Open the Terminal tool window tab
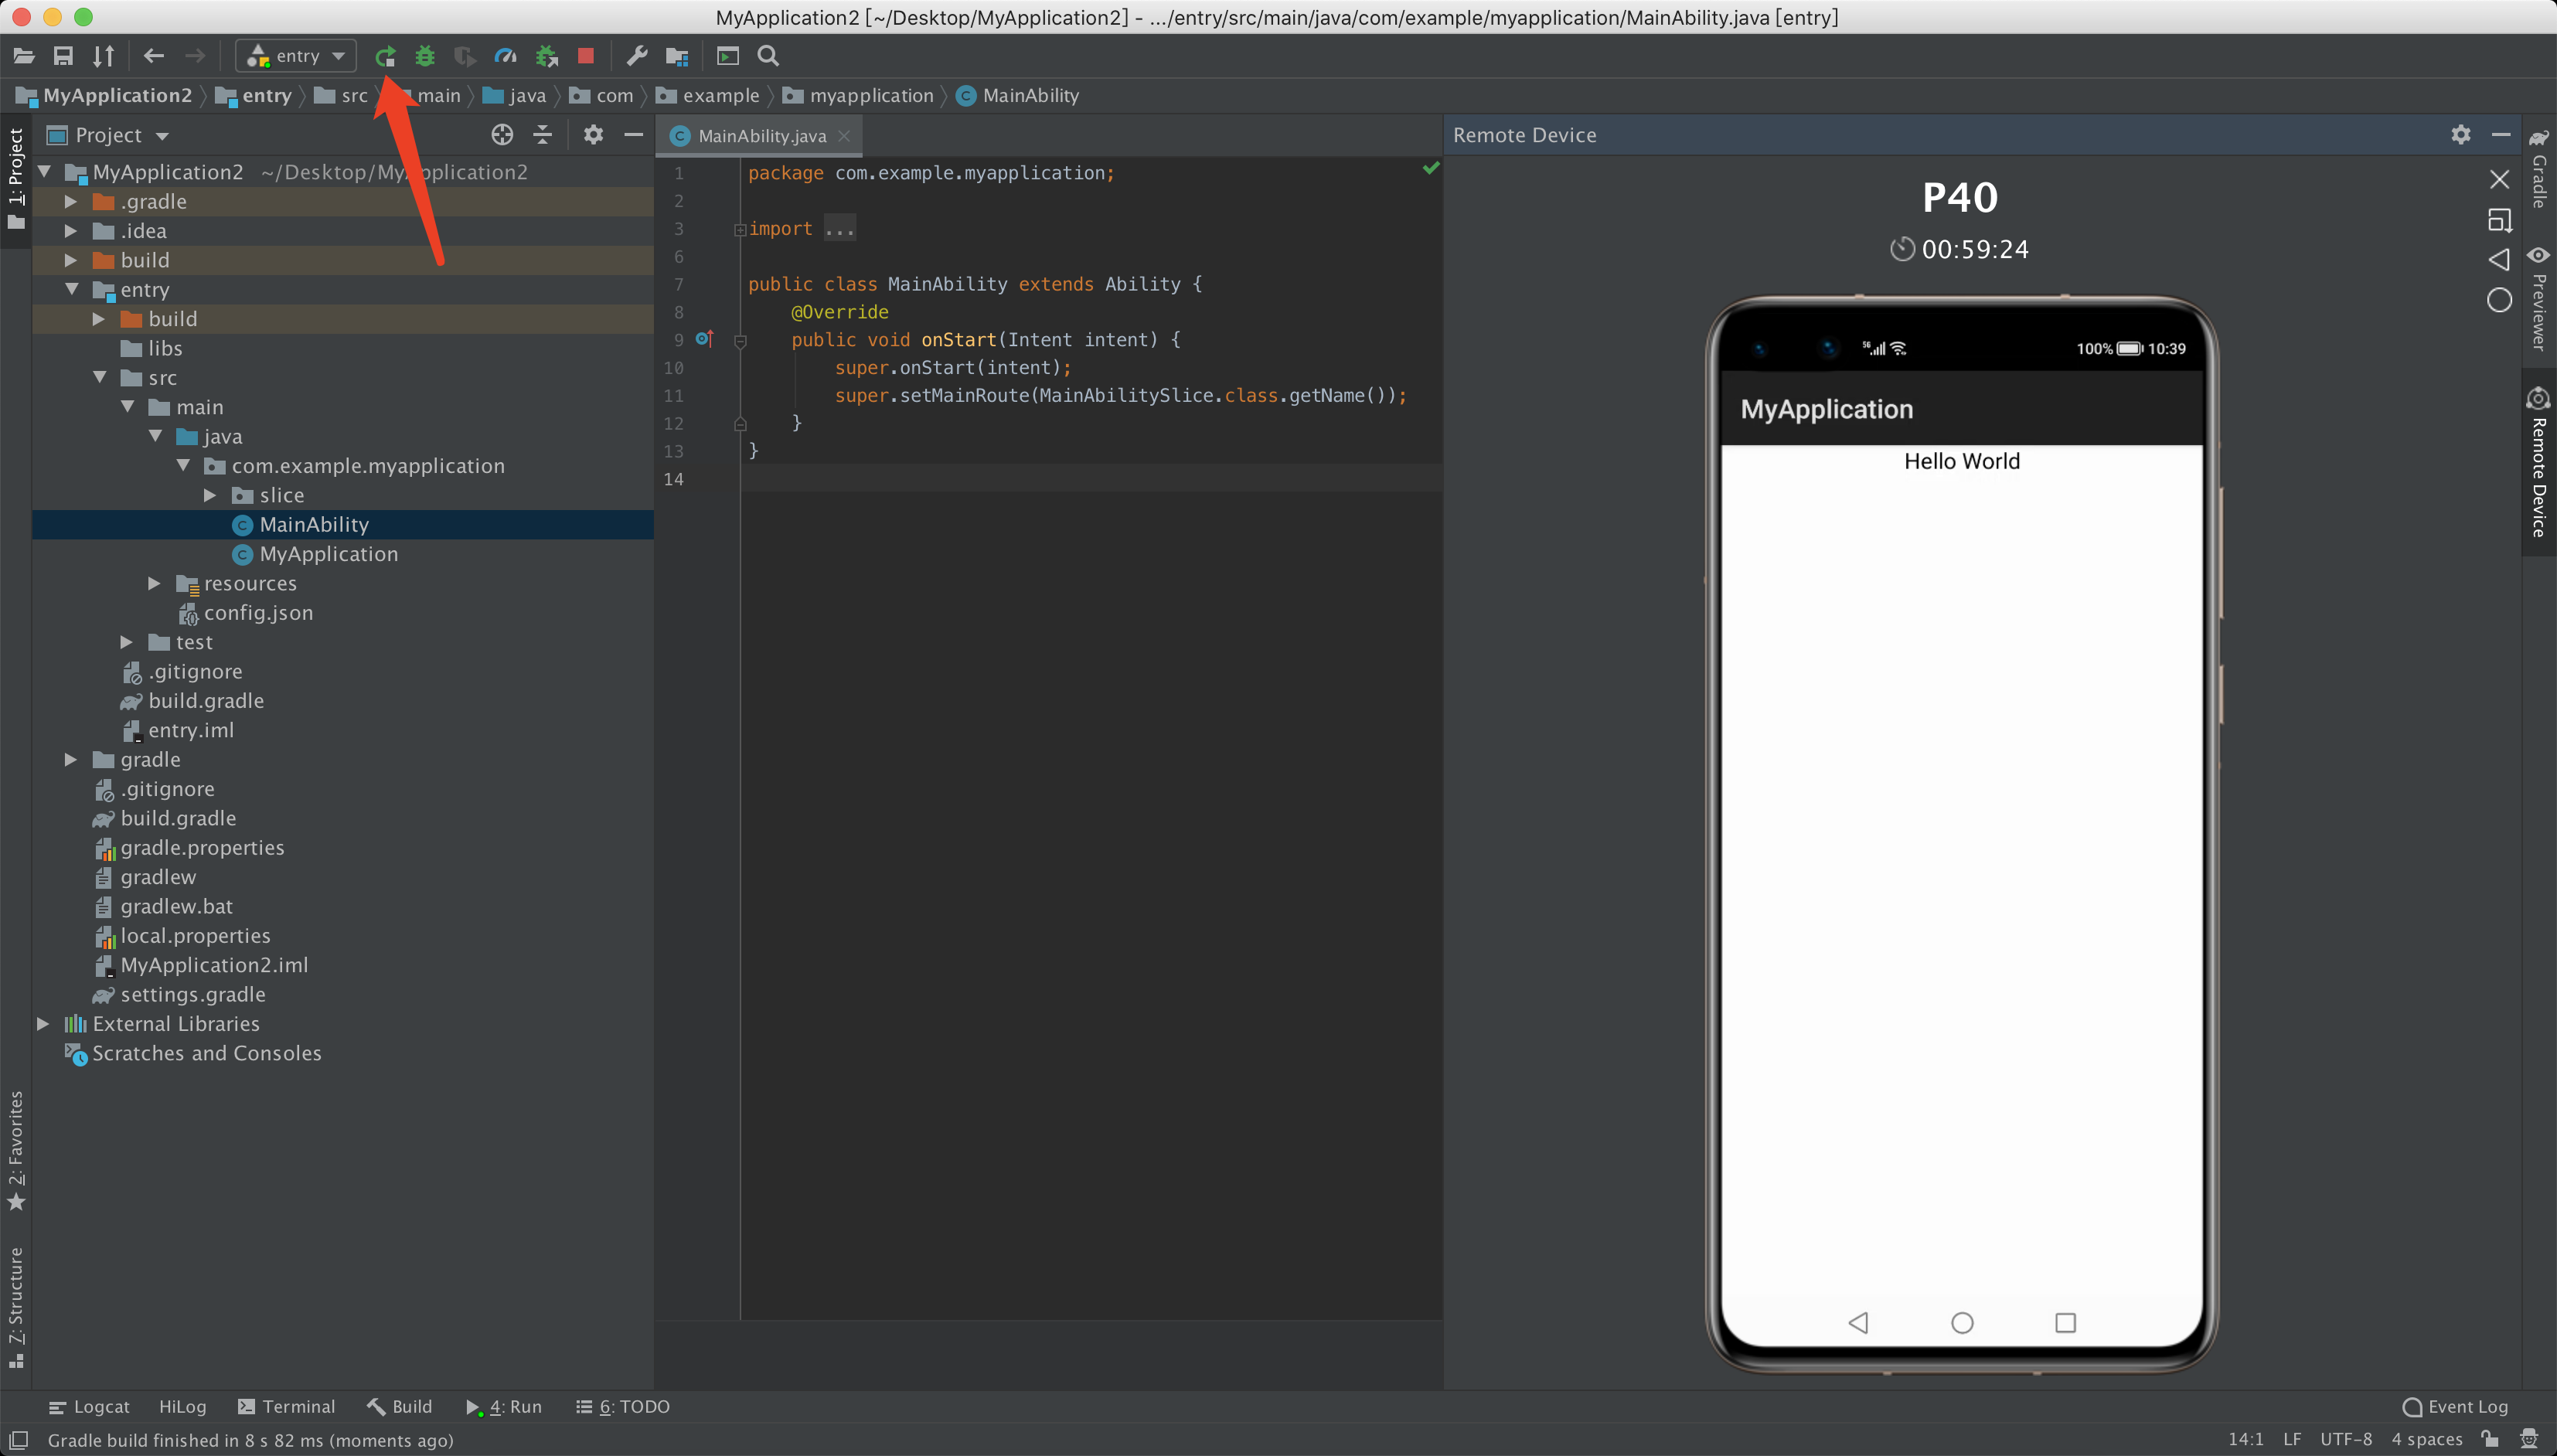Viewport: 2557px width, 1456px height. tap(287, 1406)
